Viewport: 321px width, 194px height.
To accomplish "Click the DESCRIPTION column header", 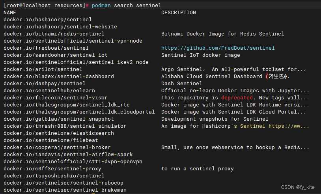I will click(179, 13).
